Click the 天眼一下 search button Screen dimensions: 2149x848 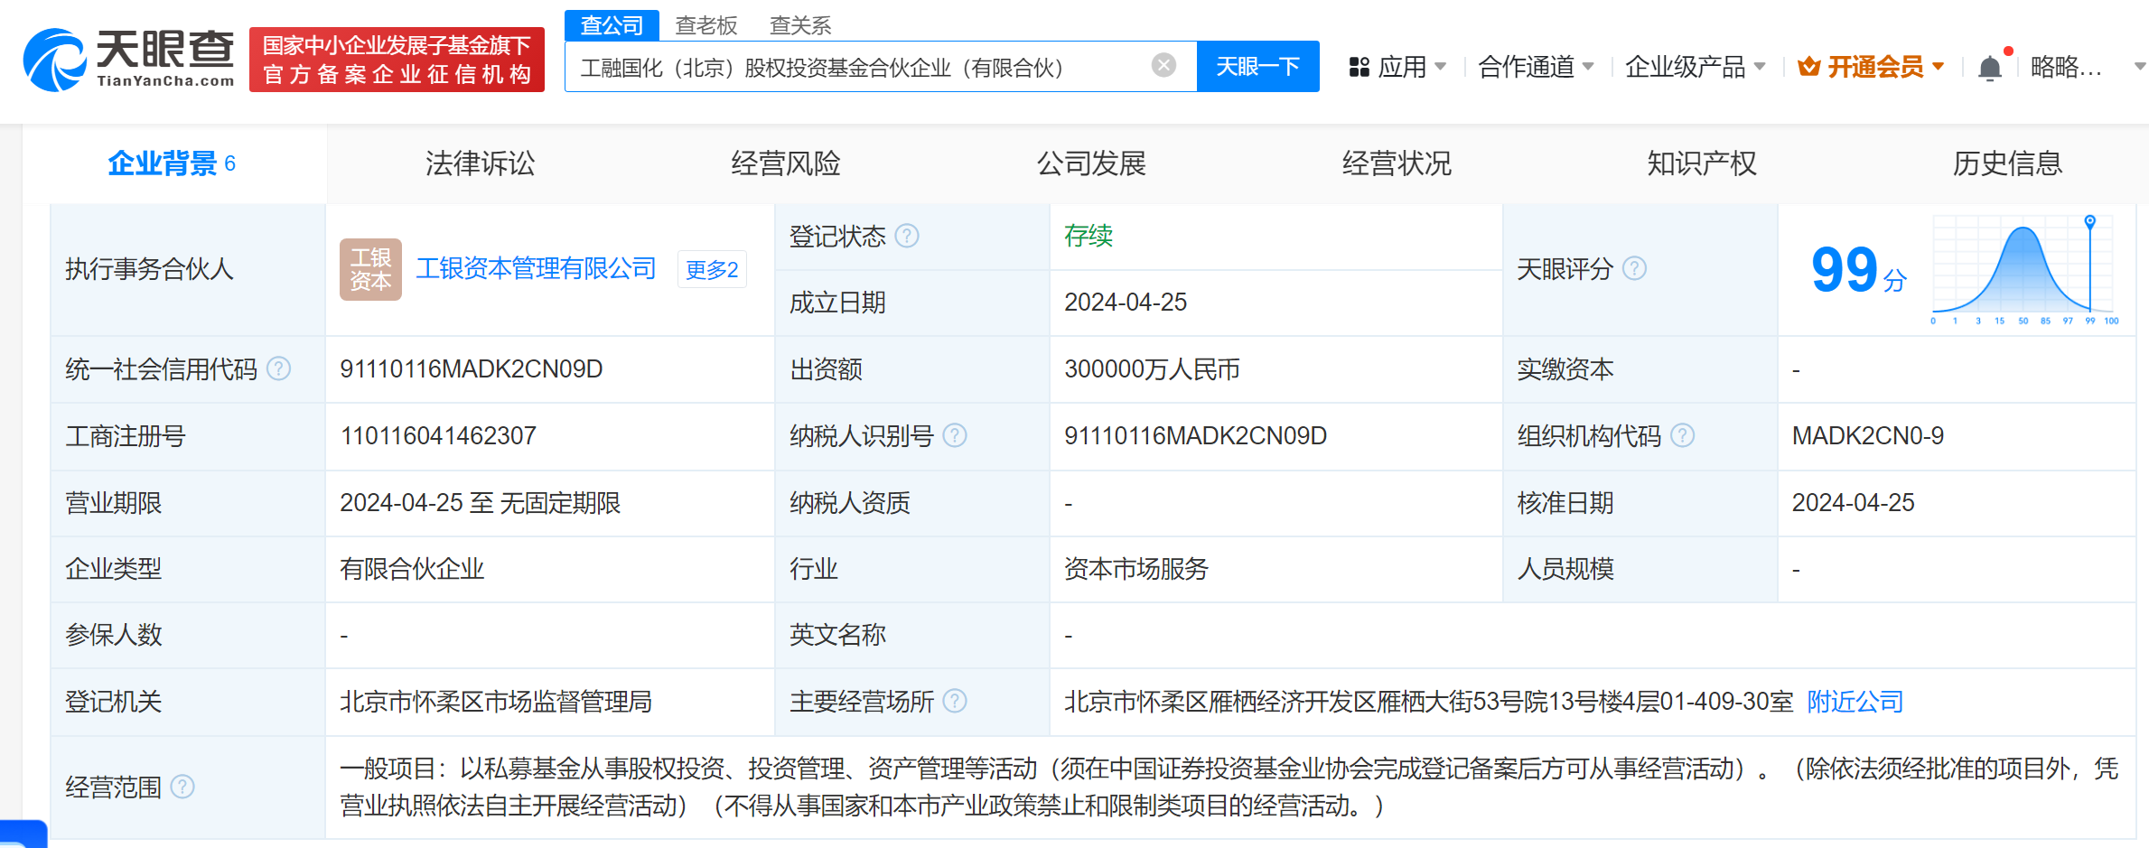tap(1257, 66)
